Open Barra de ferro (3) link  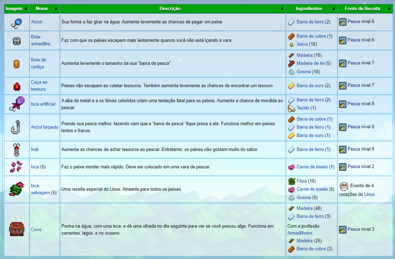click(310, 216)
